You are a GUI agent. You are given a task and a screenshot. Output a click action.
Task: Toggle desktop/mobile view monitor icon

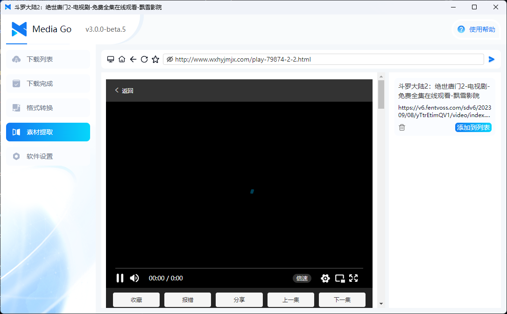pyautogui.click(x=111, y=59)
